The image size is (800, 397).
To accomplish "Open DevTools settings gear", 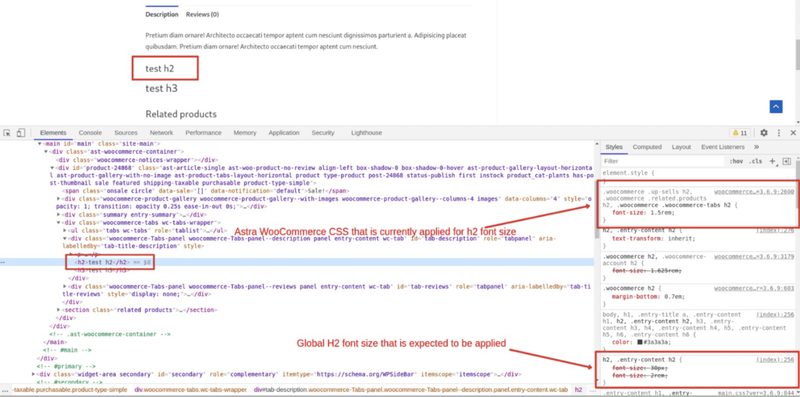I will coord(764,133).
